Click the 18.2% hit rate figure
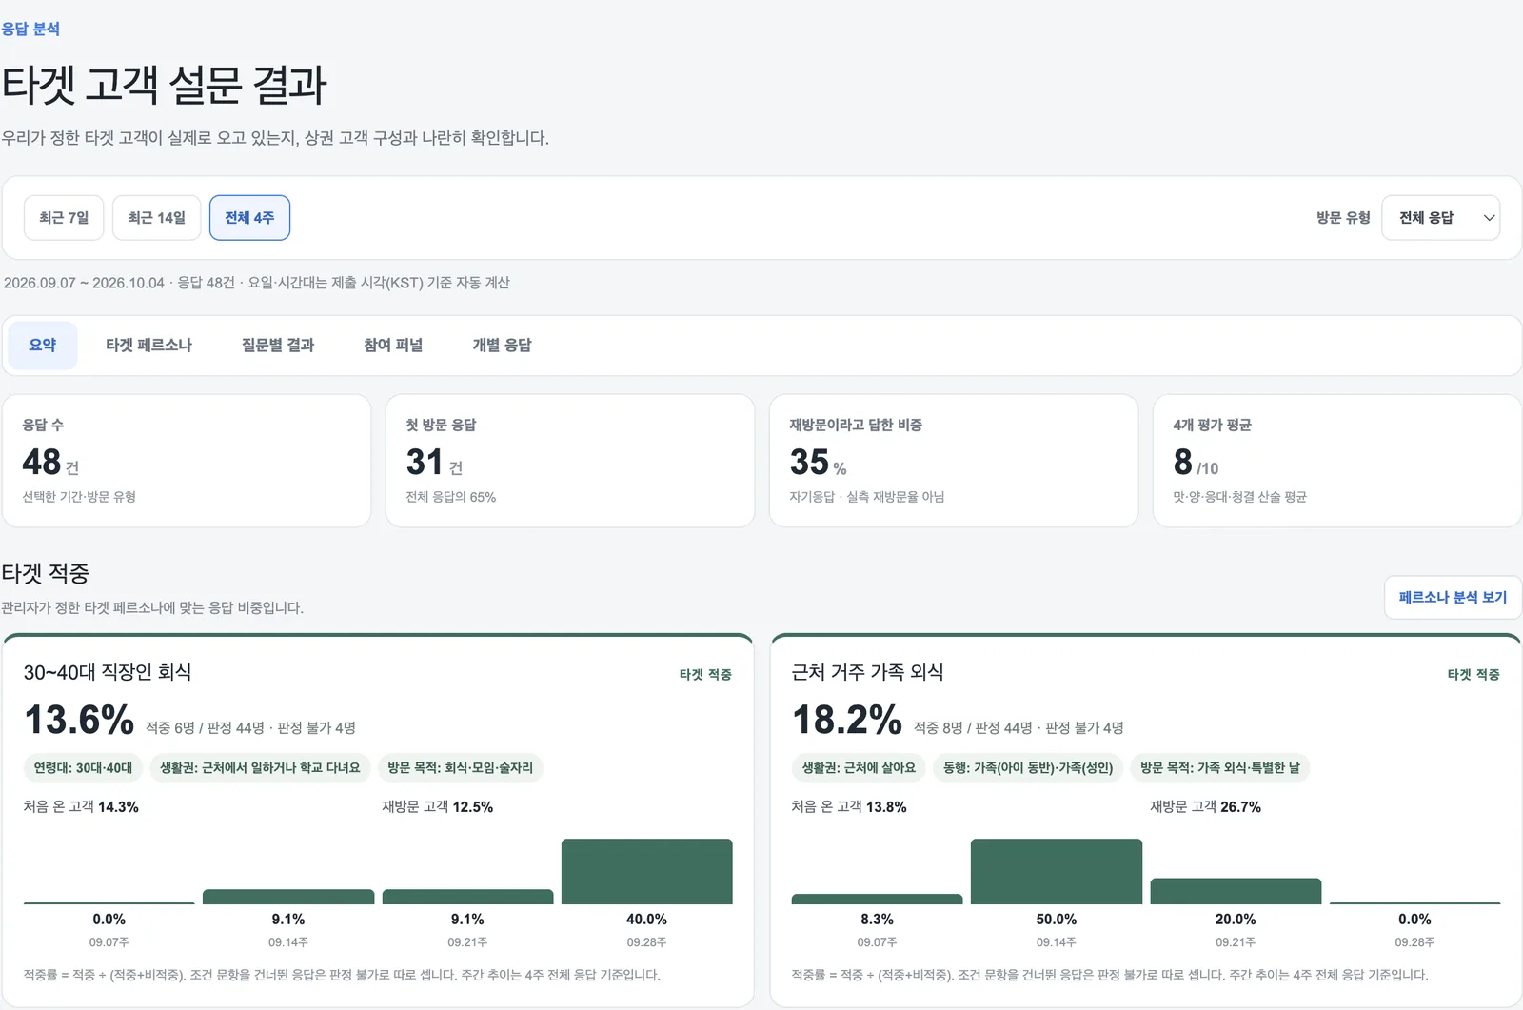 pos(847,720)
